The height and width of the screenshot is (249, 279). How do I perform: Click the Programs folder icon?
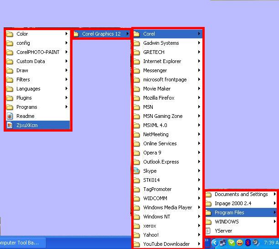(10, 107)
